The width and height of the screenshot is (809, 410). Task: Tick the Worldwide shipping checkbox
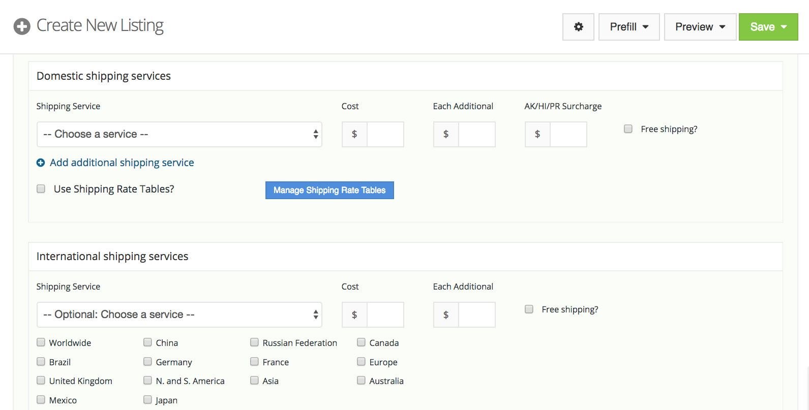coord(41,342)
